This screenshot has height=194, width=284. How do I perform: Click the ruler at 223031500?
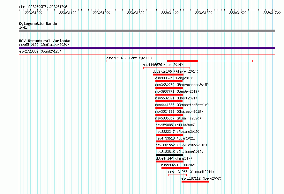point(204,13)
